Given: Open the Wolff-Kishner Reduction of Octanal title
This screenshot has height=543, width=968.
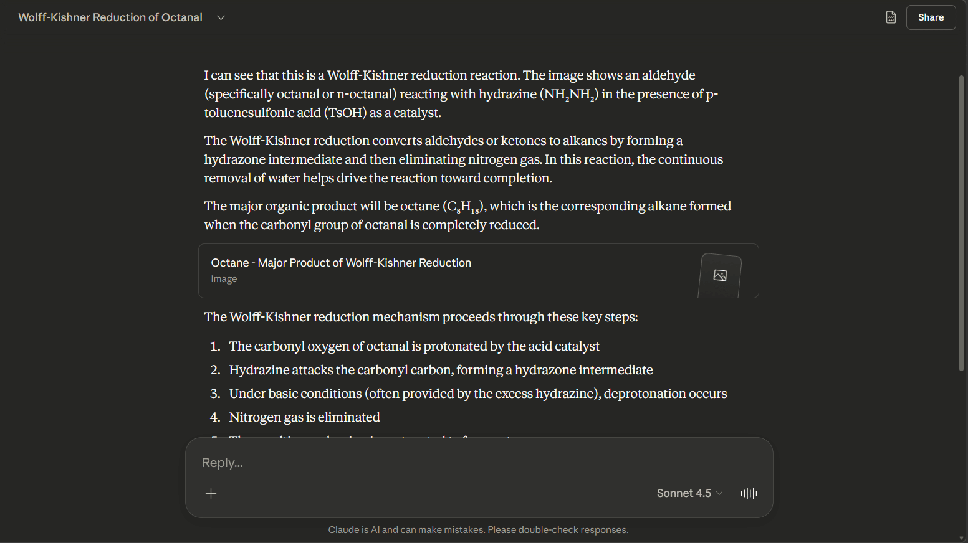Looking at the screenshot, I should pyautogui.click(x=110, y=17).
